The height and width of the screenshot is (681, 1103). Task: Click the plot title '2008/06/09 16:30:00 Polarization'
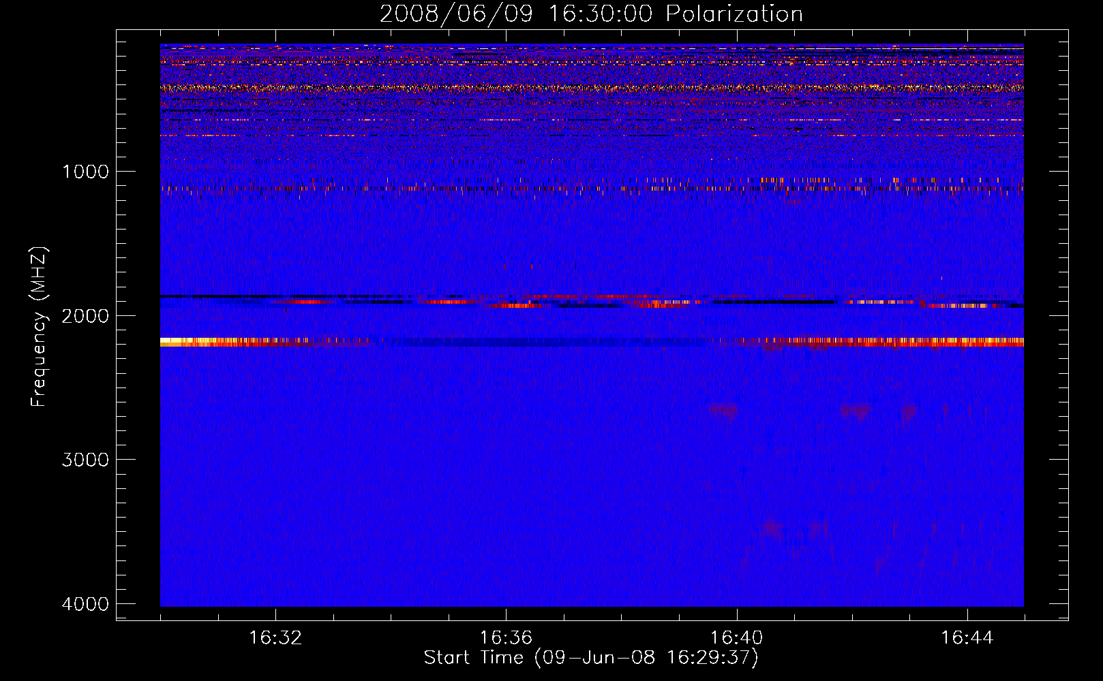(x=591, y=14)
